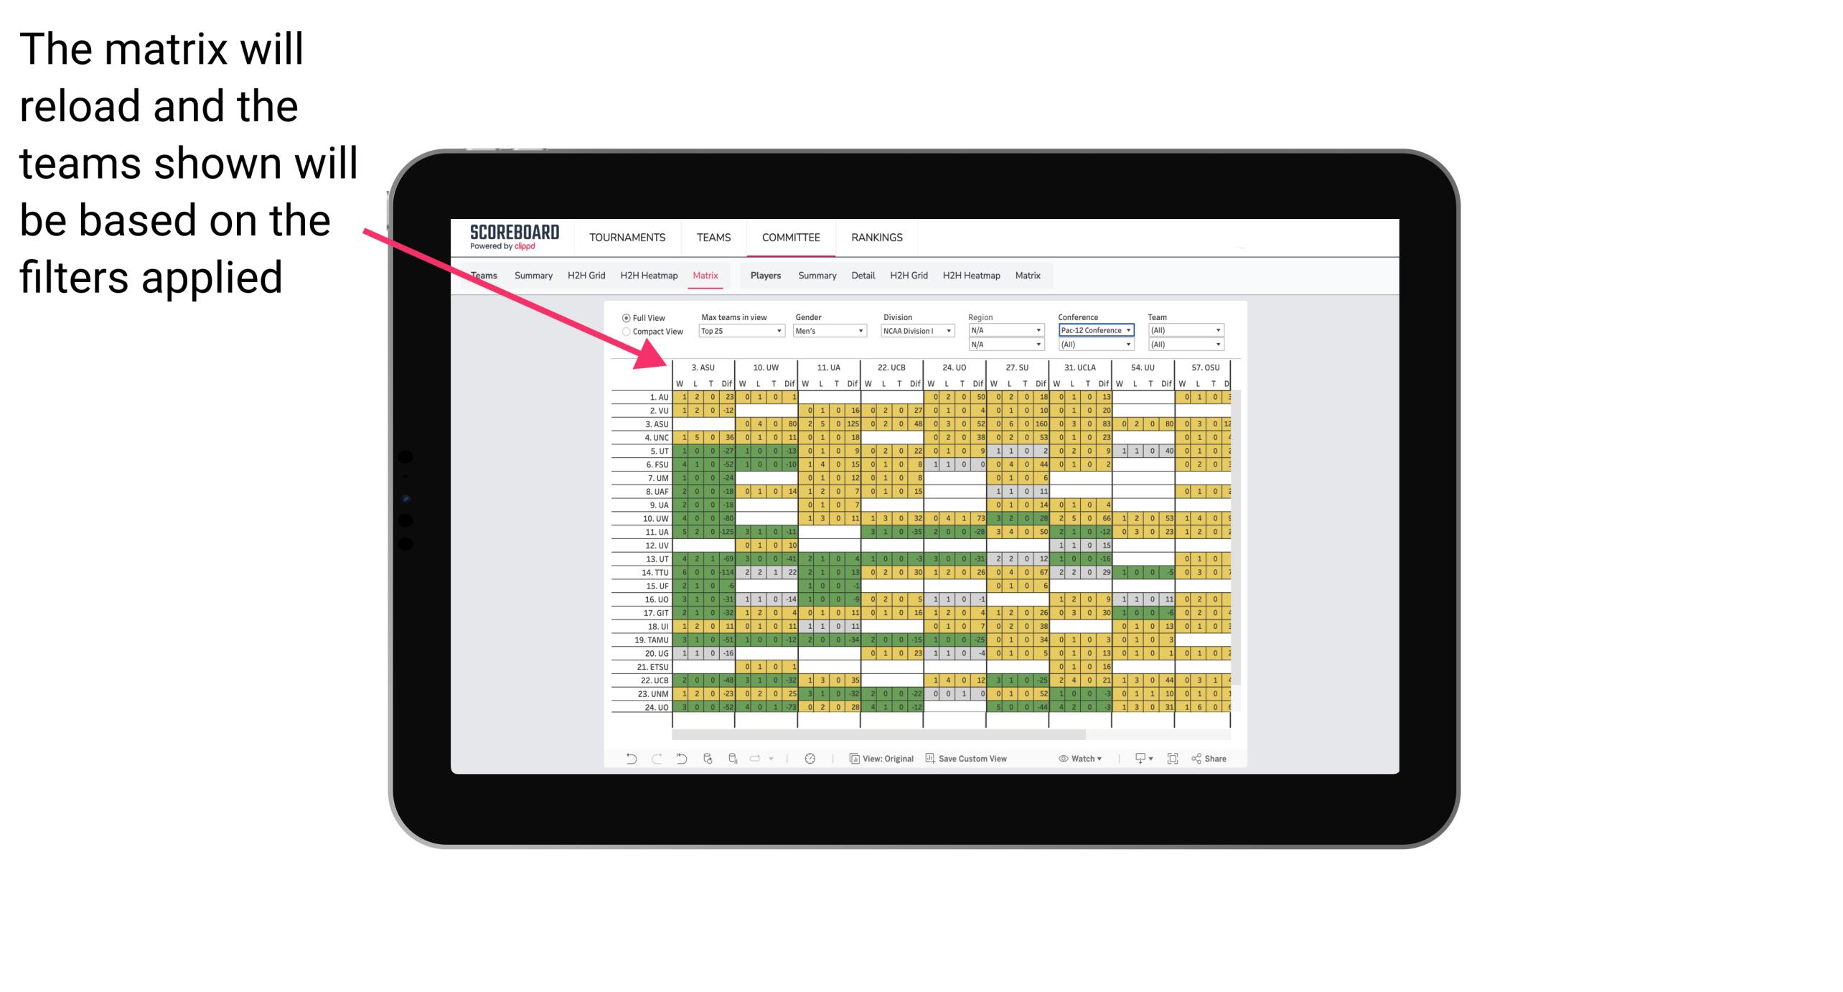Click the watch/bookmark icon
Screen dimensions: 1843x992
tap(1071, 761)
